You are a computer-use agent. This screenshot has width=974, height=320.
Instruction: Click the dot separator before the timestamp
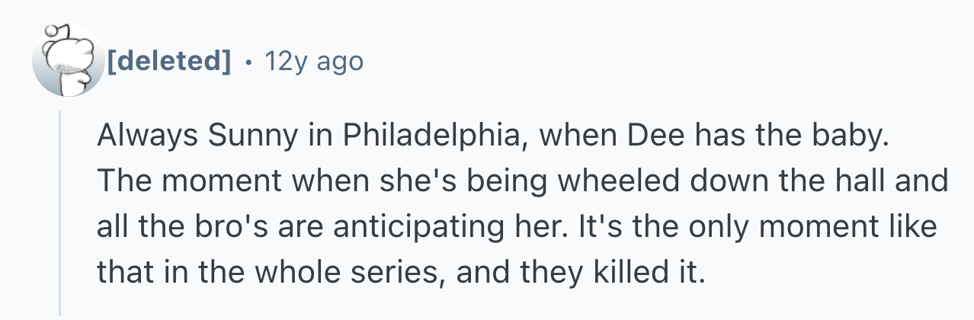248,61
